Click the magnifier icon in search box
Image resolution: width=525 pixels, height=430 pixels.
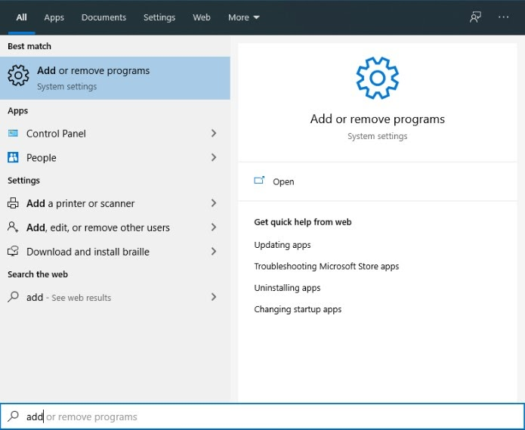coord(14,416)
